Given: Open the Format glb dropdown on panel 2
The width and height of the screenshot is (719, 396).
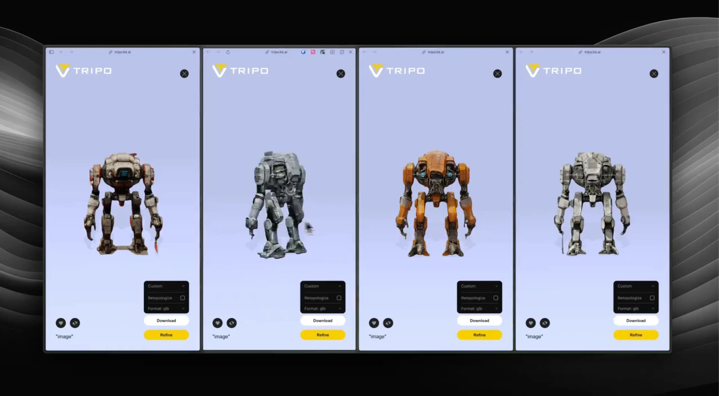Looking at the screenshot, I should coord(323,308).
